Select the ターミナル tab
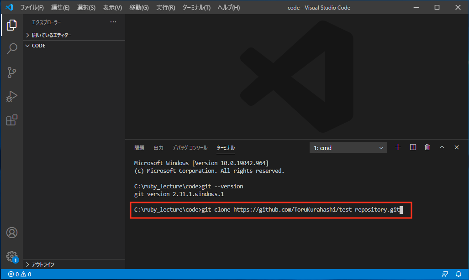This screenshot has height=280, width=469. coord(226,148)
